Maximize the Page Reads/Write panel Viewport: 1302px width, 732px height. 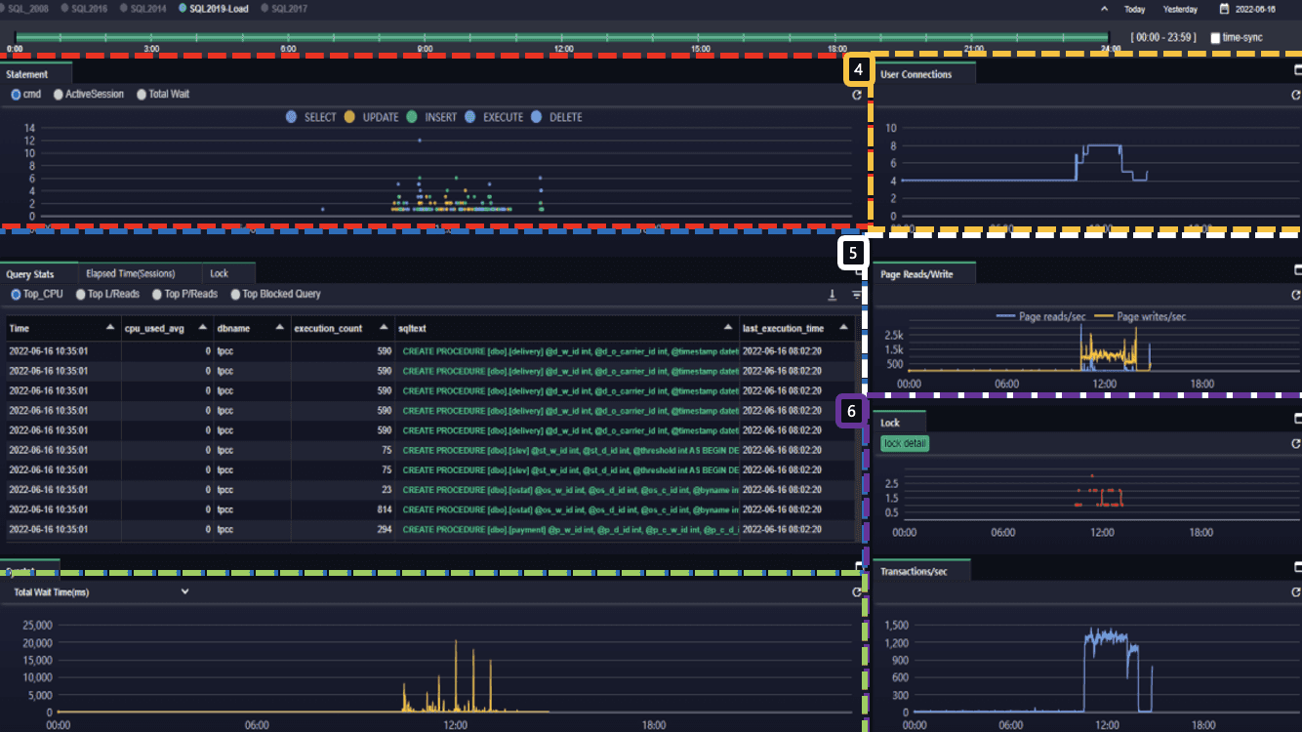pos(1297,269)
